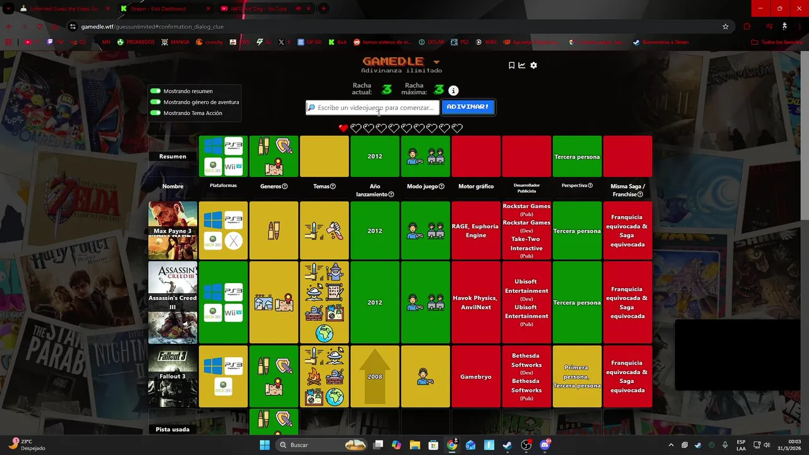The width and height of the screenshot is (809, 455).
Task: Click the Primera persona, Tercera persona cell
Action: click(x=577, y=376)
